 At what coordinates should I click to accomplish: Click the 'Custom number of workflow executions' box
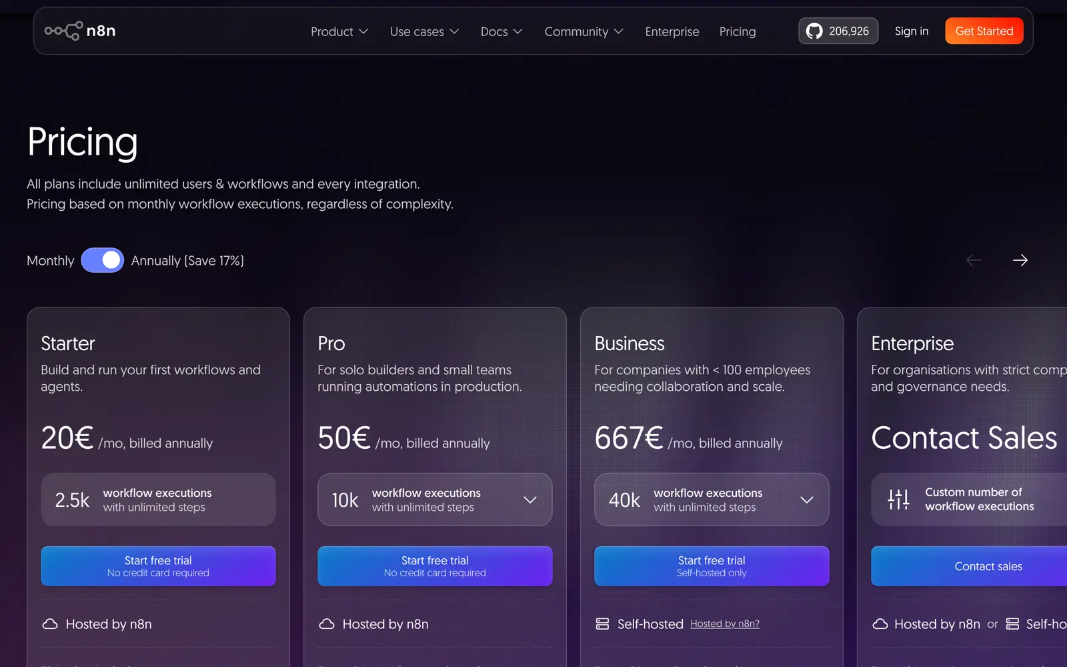click(969, 500)
